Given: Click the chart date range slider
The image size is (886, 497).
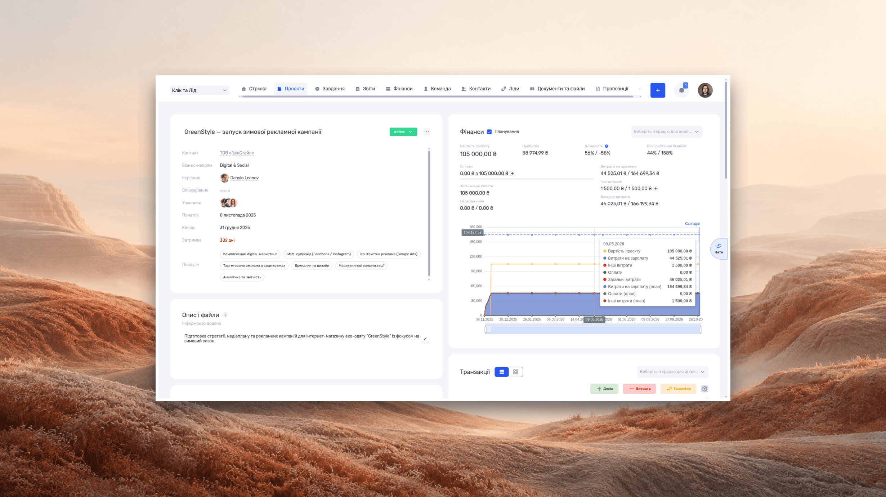Looking at the screenshot, I should [x=593, y=330].
